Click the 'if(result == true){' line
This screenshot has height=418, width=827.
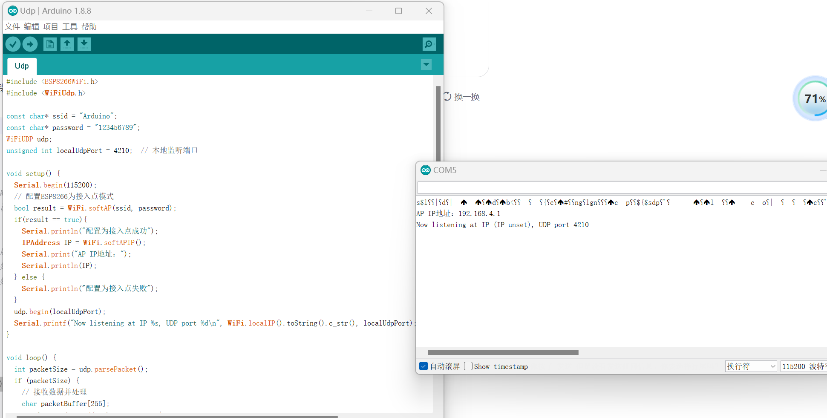51,219
